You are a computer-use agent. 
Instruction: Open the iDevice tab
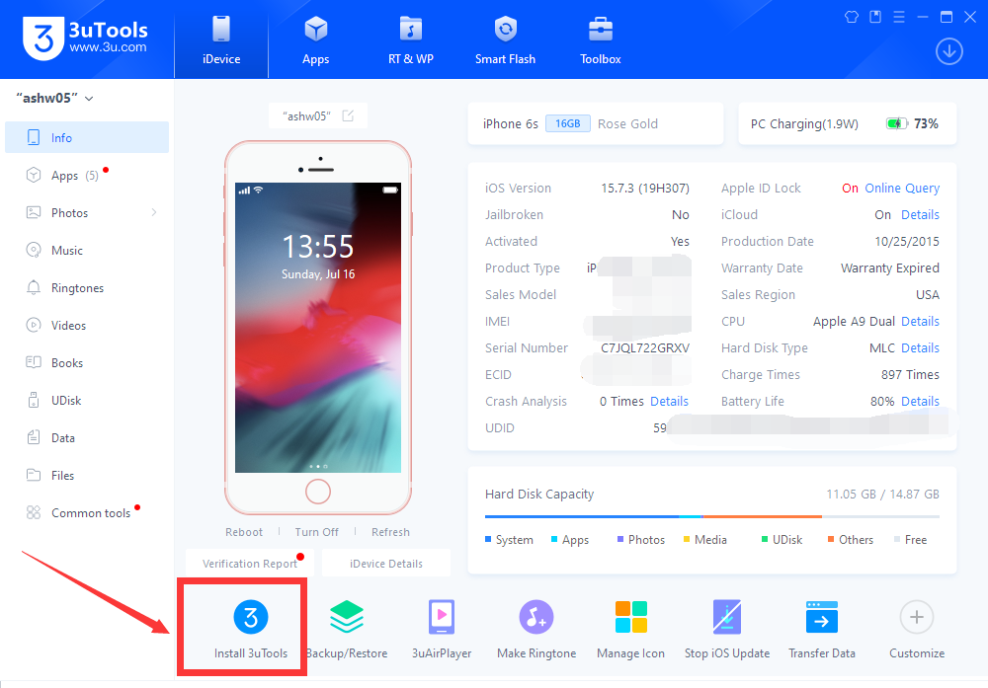[x=221, y=39]
